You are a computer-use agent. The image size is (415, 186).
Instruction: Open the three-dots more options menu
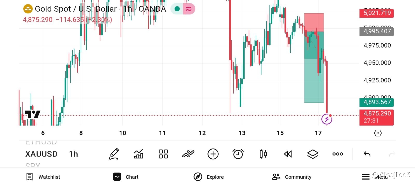point(338,154)
